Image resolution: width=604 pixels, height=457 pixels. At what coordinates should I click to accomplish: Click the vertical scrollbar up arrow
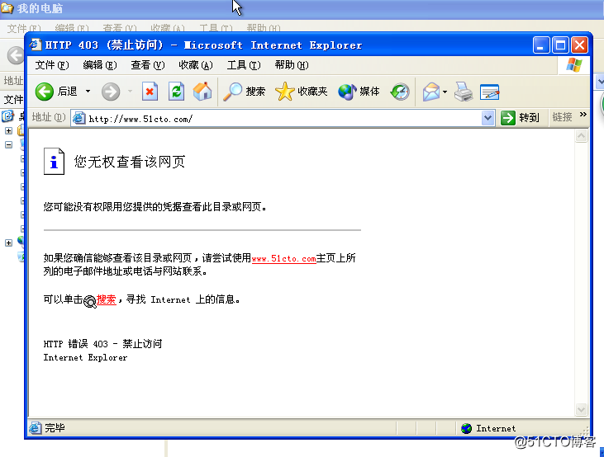point(581,136)
